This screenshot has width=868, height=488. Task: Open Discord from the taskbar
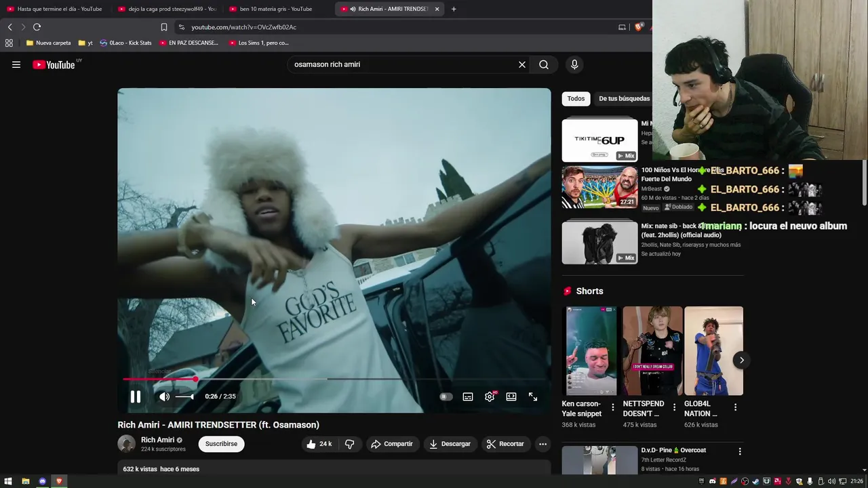tap(42, 481)
